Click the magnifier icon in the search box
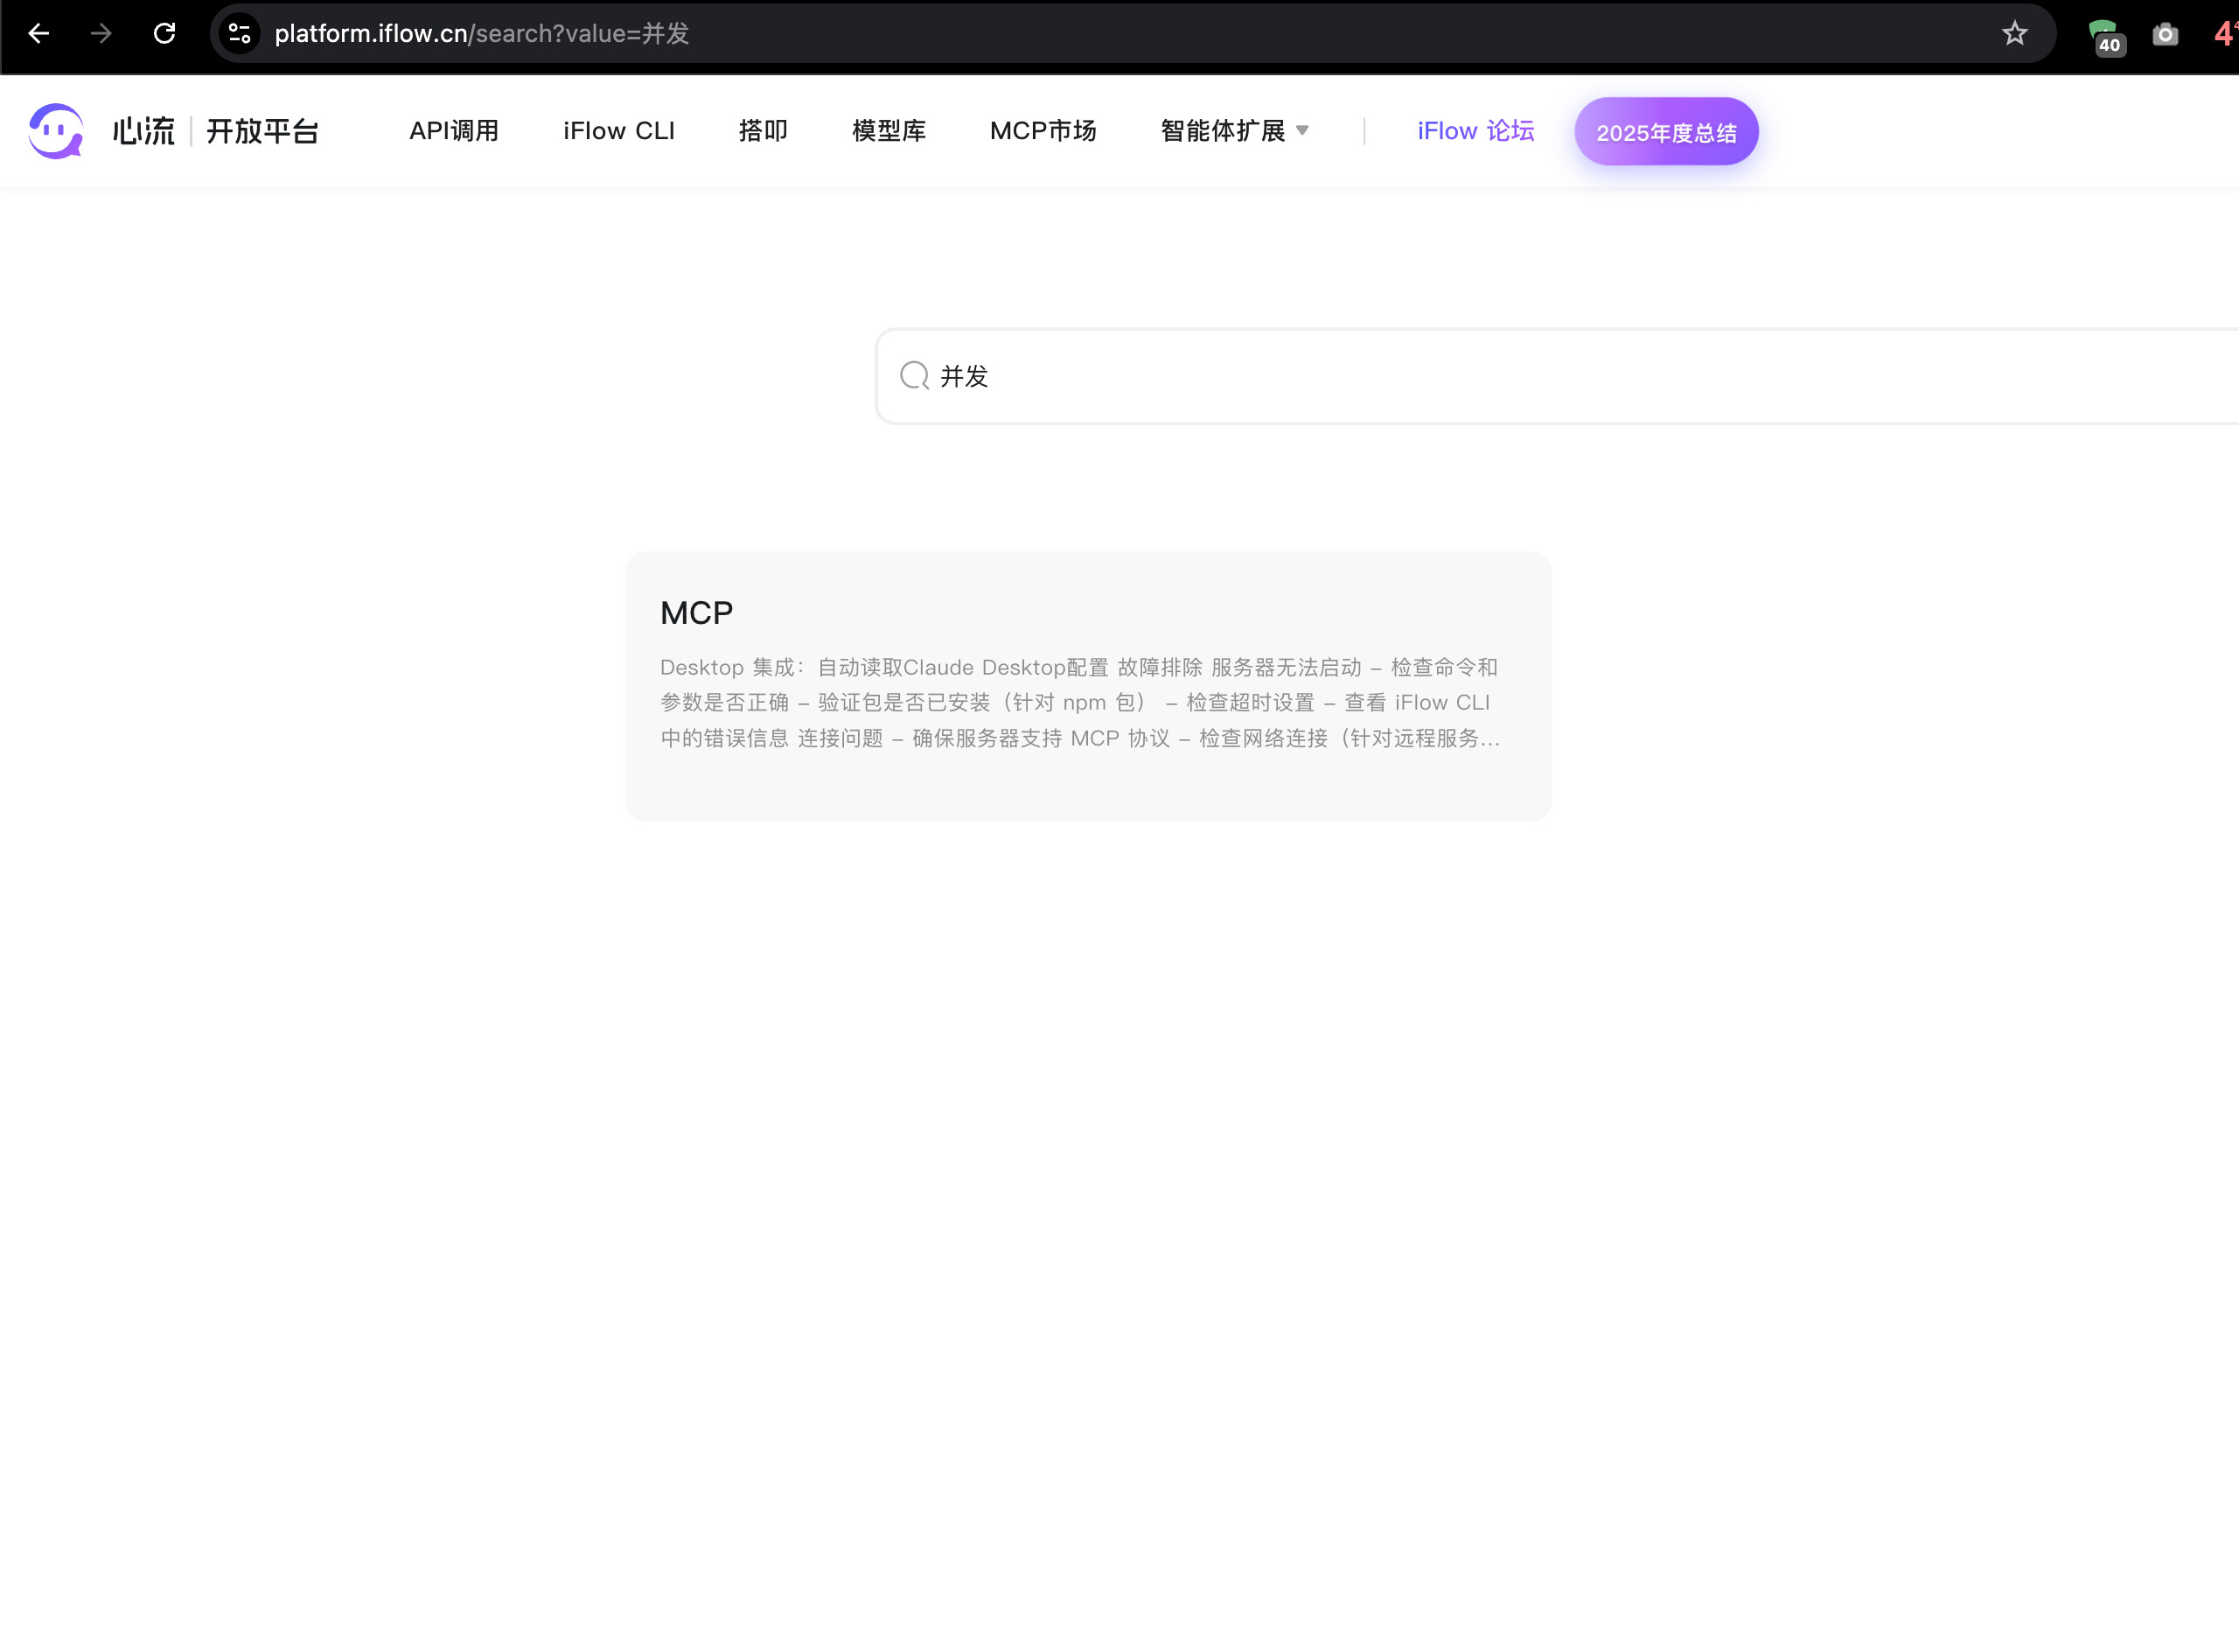Image resolution: width=2239 pixels, height=1652 pixels. point(914,376)
